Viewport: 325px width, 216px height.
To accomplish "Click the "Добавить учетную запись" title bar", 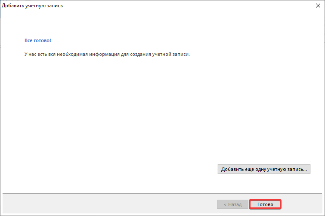I will [x=129, y=6].
